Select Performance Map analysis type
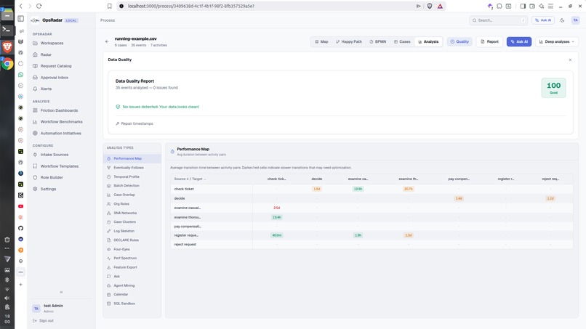The width and height of the screenshot is (586, 329). 132,158
